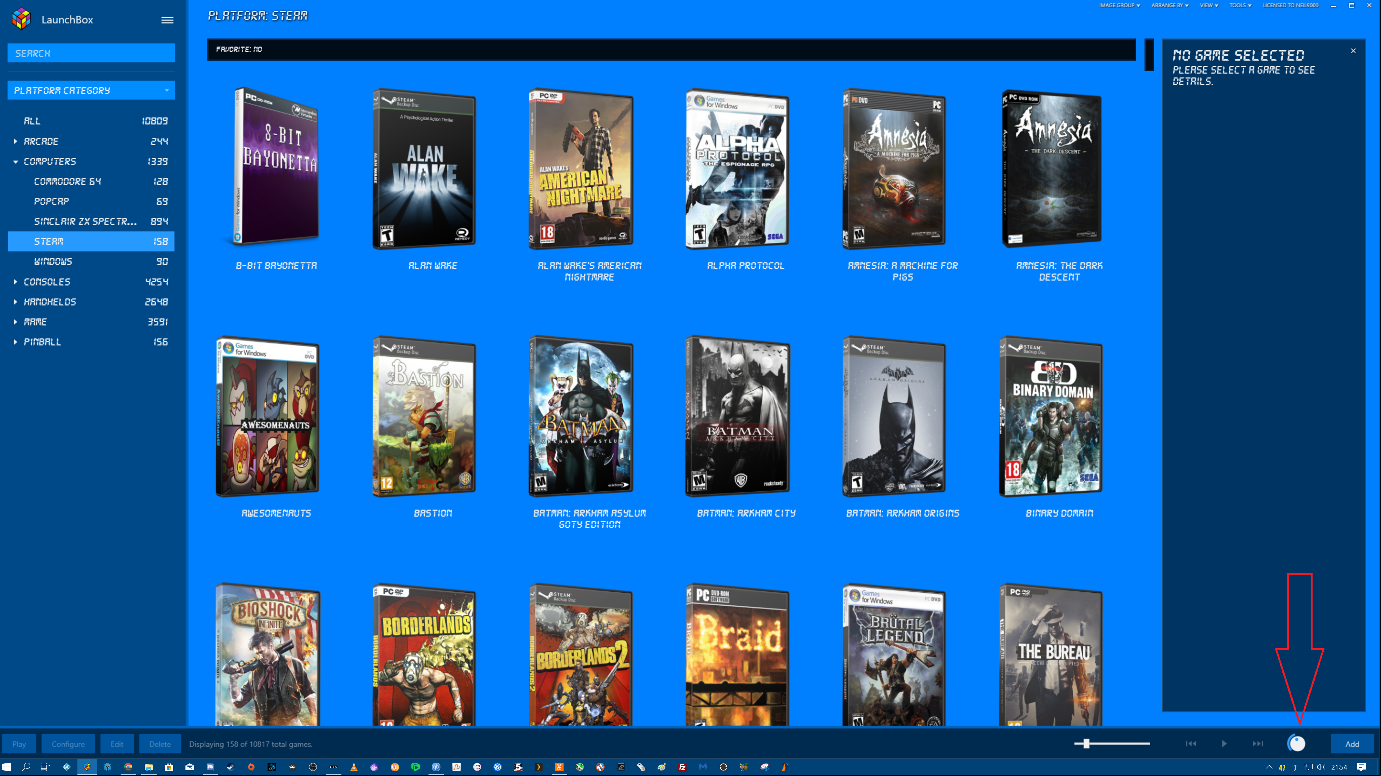The width and height of the screenshot is (1381, 776).
Task: Click the LaunchBox cube logo
Action: pos(22,19)
